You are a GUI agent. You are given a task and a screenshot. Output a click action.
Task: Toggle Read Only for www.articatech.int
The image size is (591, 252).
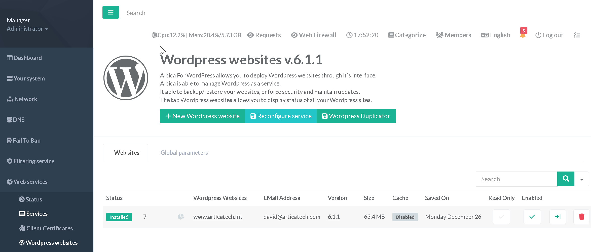click(x=501, y=217)
